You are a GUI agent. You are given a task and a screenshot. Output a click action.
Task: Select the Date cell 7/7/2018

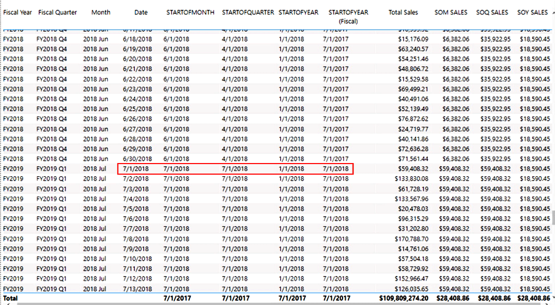(x=136, y=228)
